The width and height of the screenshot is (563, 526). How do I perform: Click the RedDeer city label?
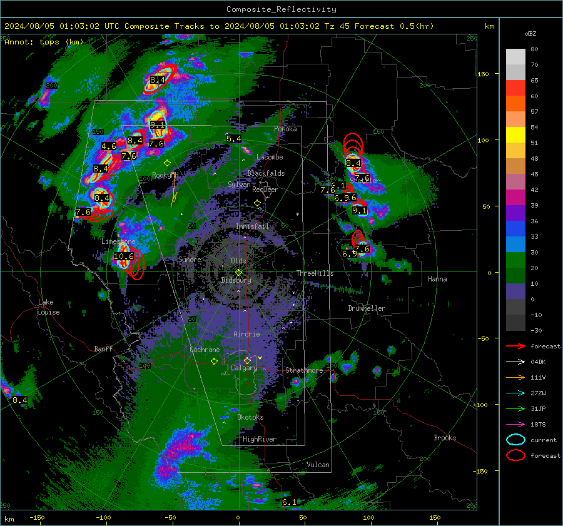[x=265, y=190]
